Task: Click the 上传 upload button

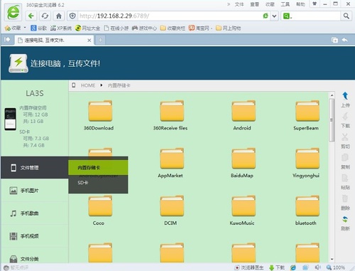Action: [345, 100]
